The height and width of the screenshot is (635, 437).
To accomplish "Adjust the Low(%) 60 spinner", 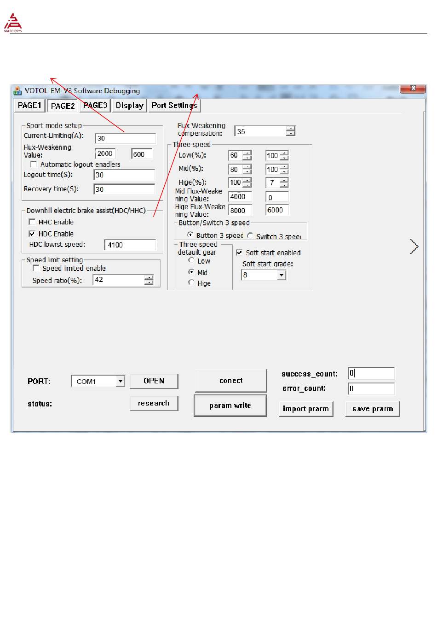I will [x=247, y=155].
